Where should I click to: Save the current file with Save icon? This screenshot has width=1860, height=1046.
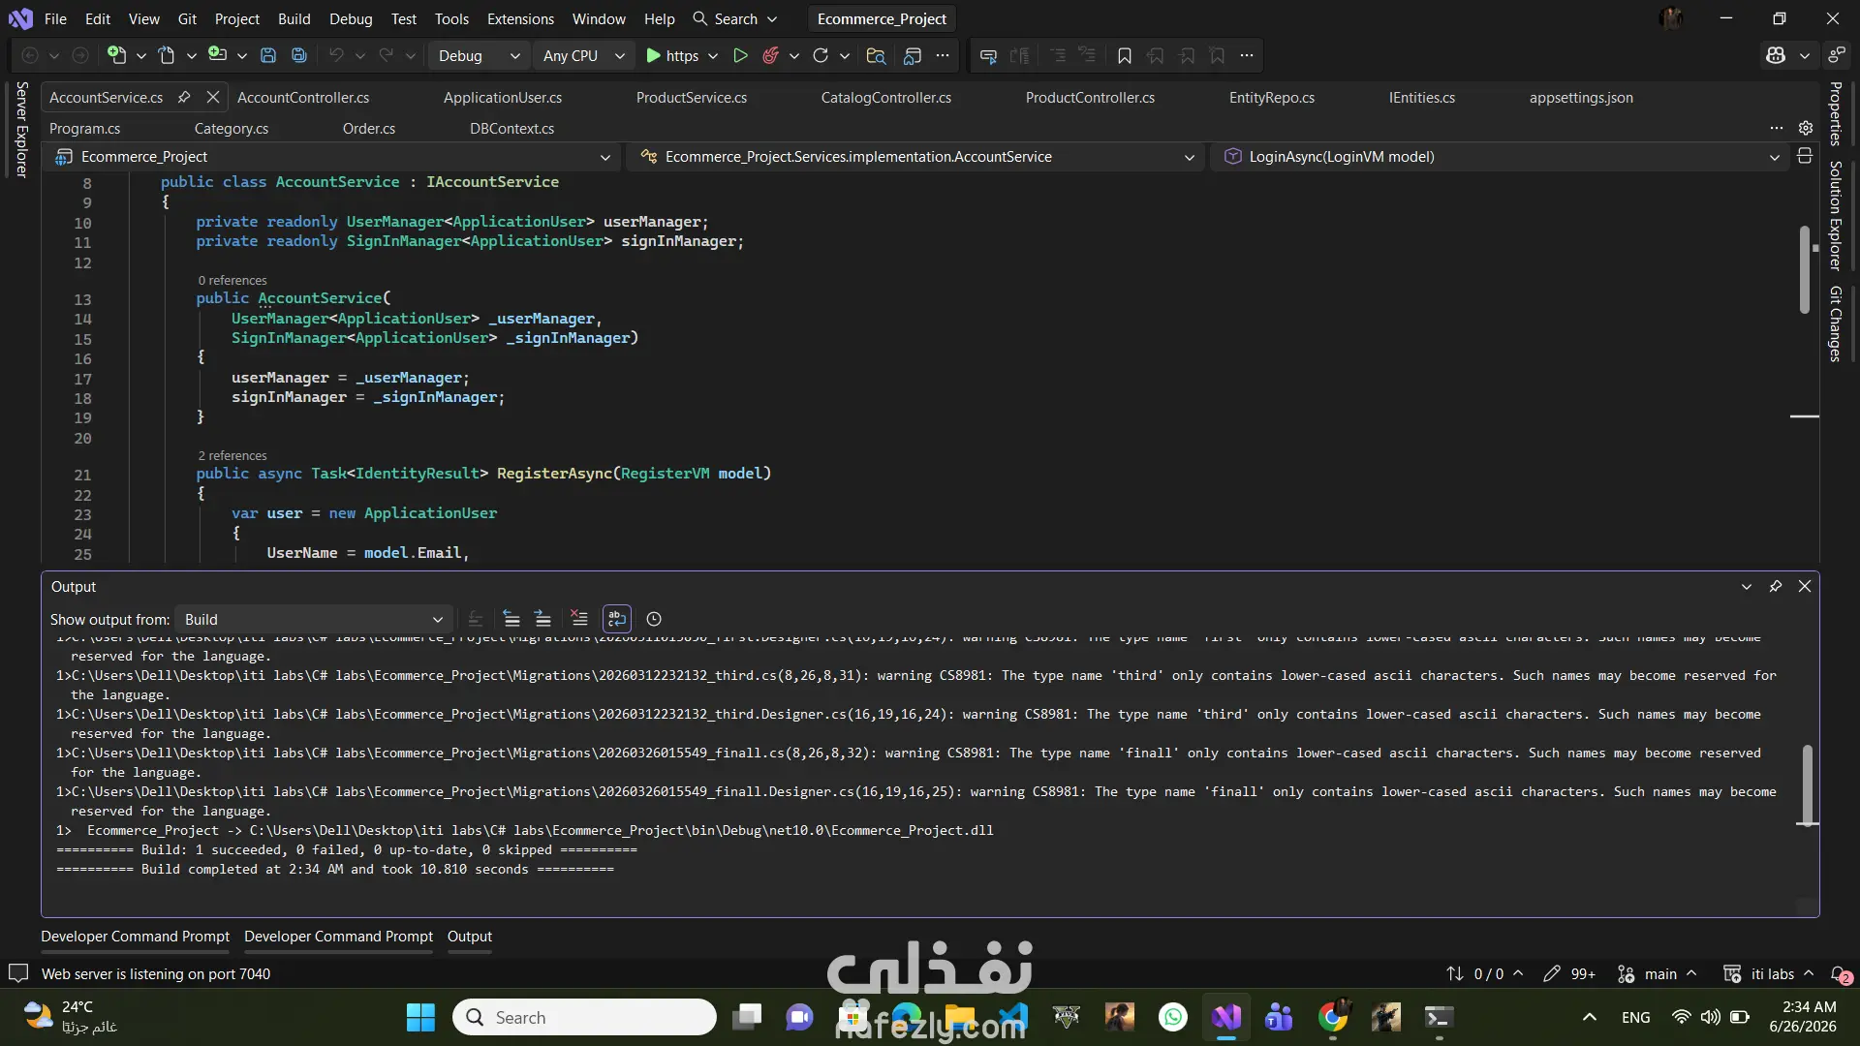(x=268, y=55)
